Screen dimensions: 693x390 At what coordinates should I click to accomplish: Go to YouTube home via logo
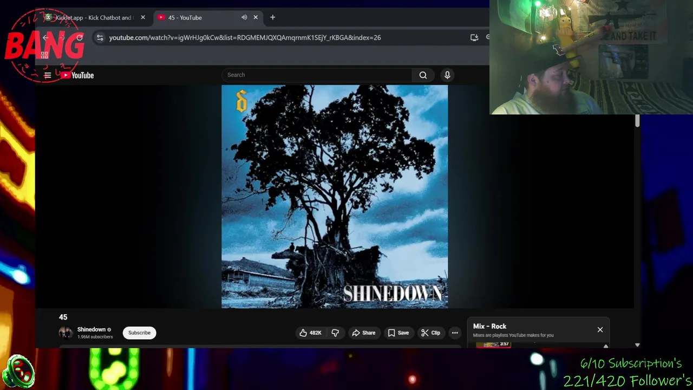click(77, 75)
